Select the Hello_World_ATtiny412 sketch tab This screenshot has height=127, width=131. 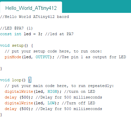(x=31, y=7)
